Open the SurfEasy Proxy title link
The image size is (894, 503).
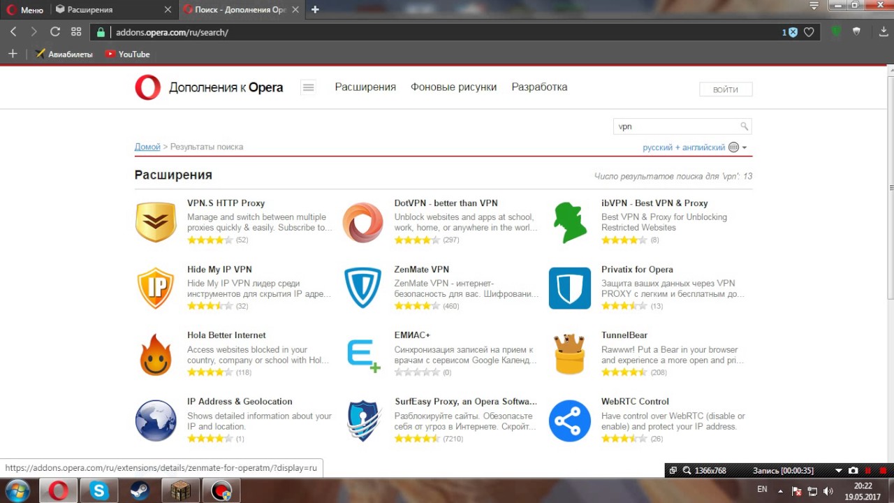tap(465, 402)
